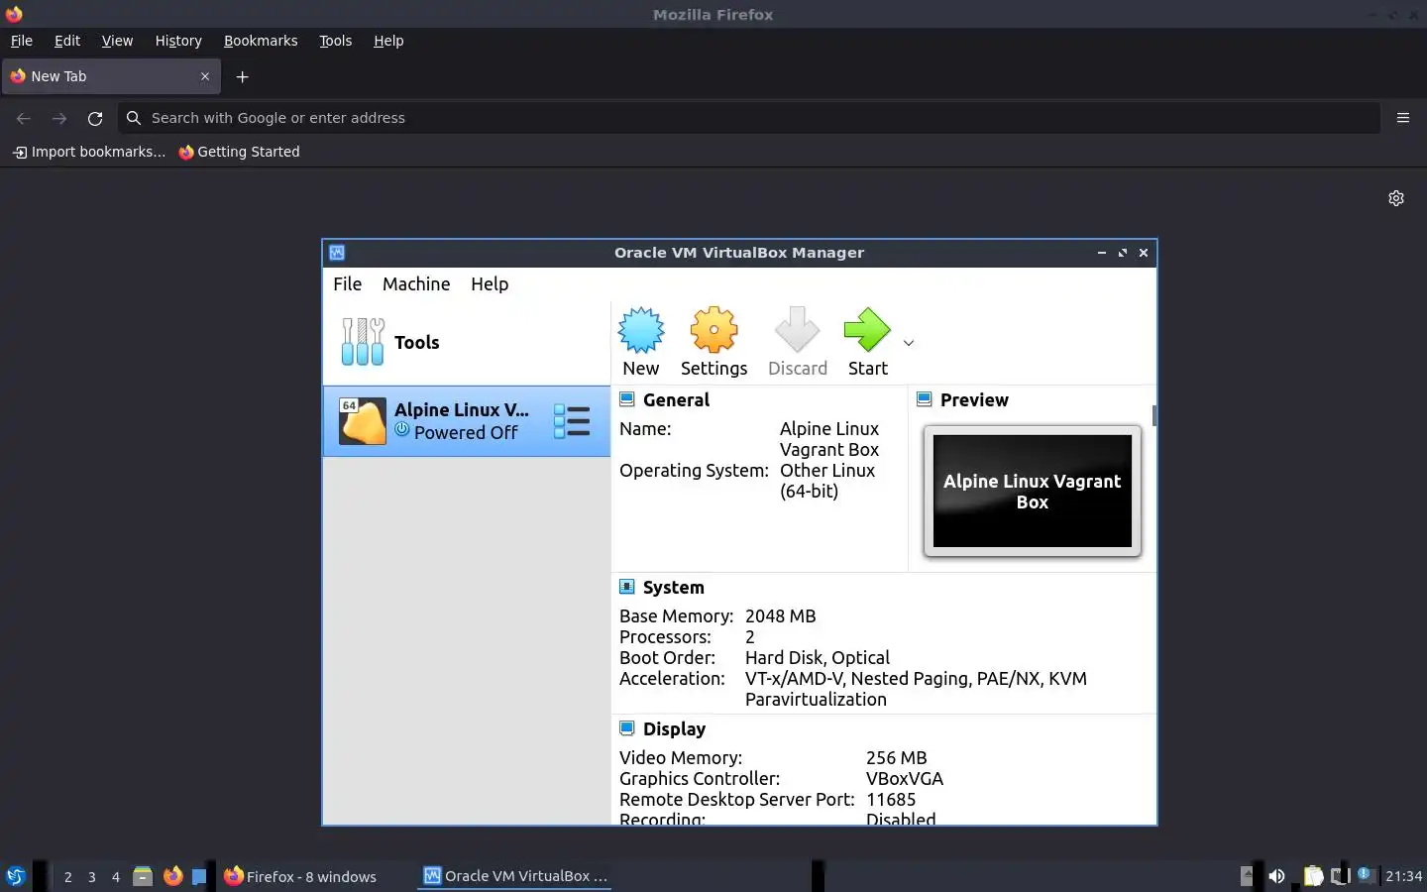Maximize the VirtualBox Manager window

tap(1123, 253)
